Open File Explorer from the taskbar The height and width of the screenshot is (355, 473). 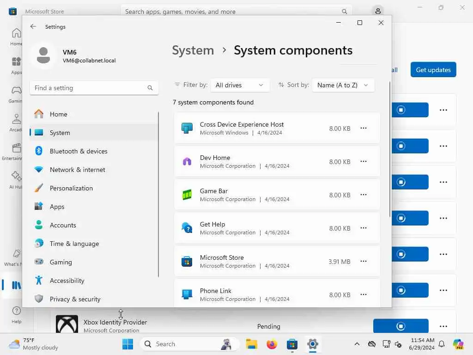[251, 344]
